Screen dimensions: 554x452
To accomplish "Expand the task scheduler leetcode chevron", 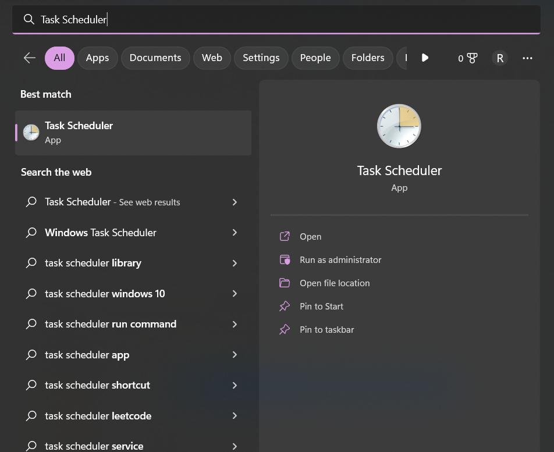I will point(235,415).
